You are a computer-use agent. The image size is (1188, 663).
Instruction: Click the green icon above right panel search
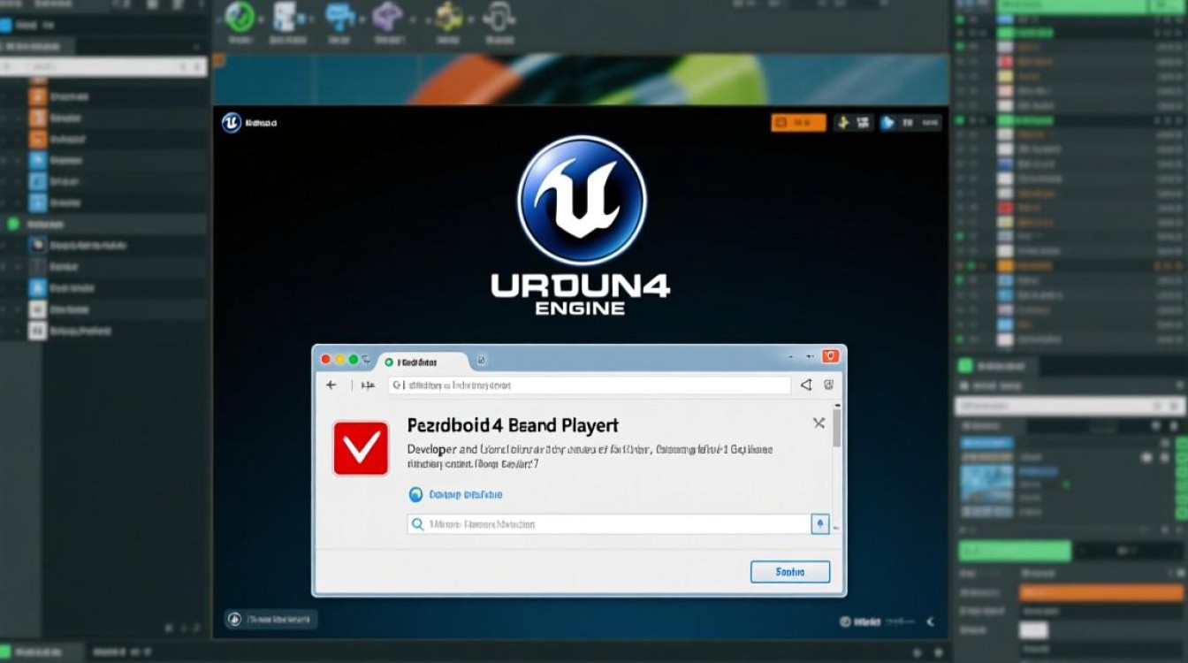964,366
